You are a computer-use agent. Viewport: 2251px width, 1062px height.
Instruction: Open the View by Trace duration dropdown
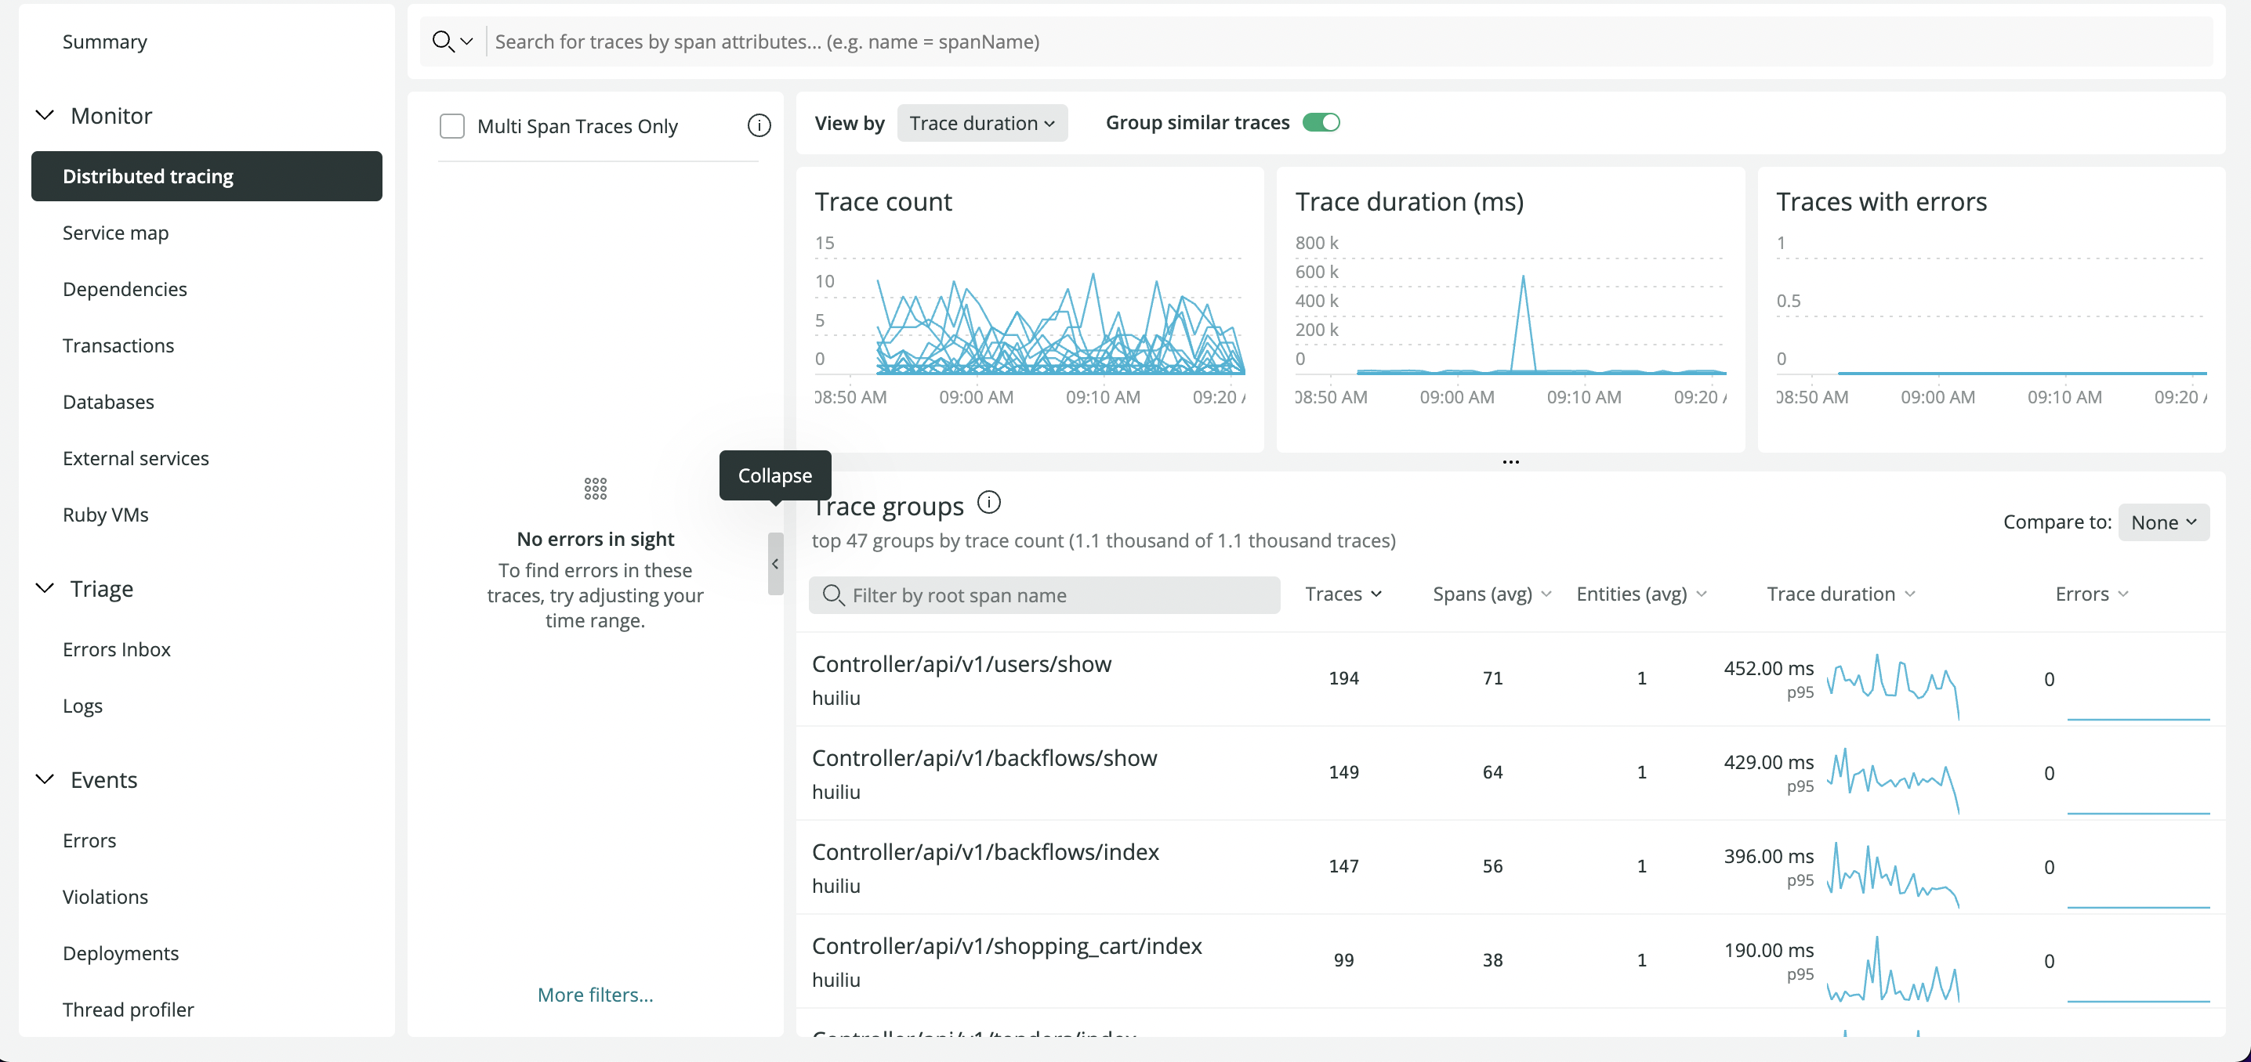point(982,123)
